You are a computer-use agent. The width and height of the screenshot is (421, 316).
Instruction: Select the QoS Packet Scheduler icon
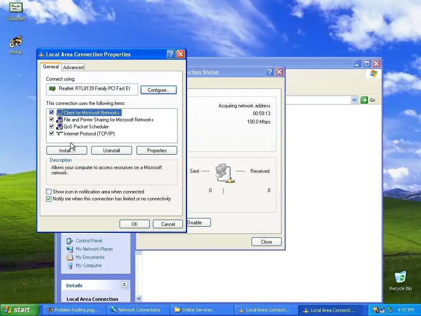tap(59, 127)
